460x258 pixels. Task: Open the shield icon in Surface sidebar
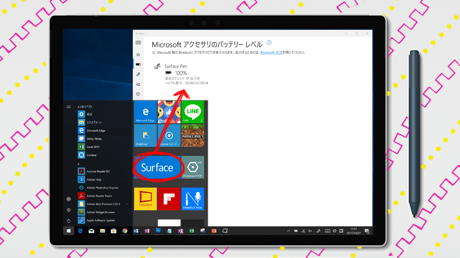point(138,94)
